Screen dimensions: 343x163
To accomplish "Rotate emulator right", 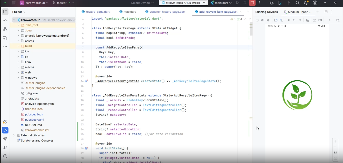I will 281,20.
